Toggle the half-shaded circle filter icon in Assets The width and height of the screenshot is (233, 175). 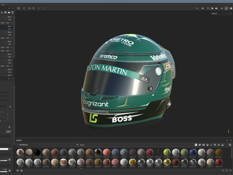tap(207, 145)
